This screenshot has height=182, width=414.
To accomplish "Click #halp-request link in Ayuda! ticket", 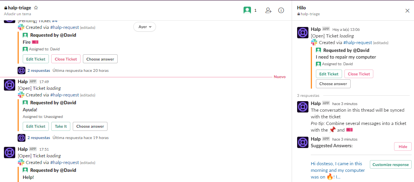I will click(x=65, y=95).
